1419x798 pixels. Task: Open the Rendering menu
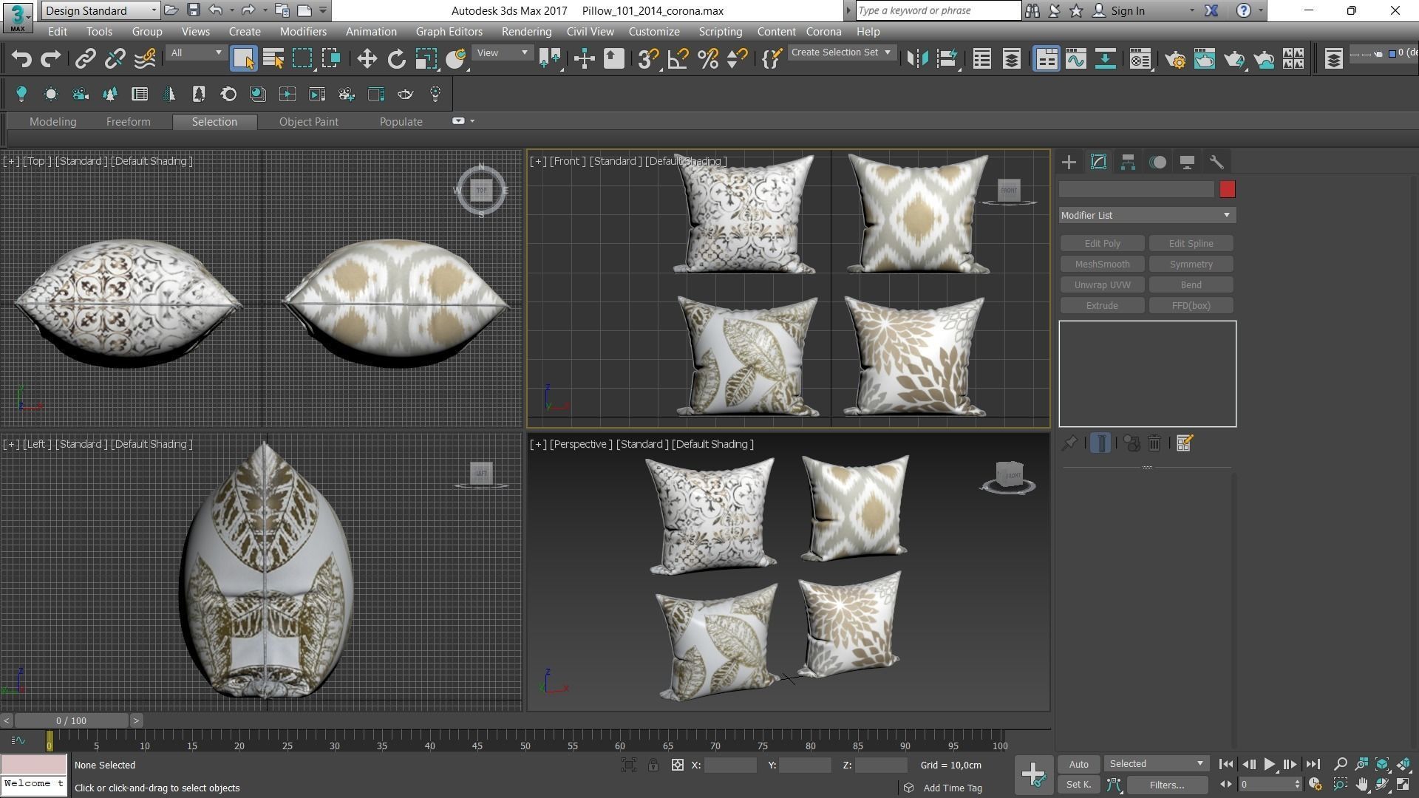(x=526, y=32)
